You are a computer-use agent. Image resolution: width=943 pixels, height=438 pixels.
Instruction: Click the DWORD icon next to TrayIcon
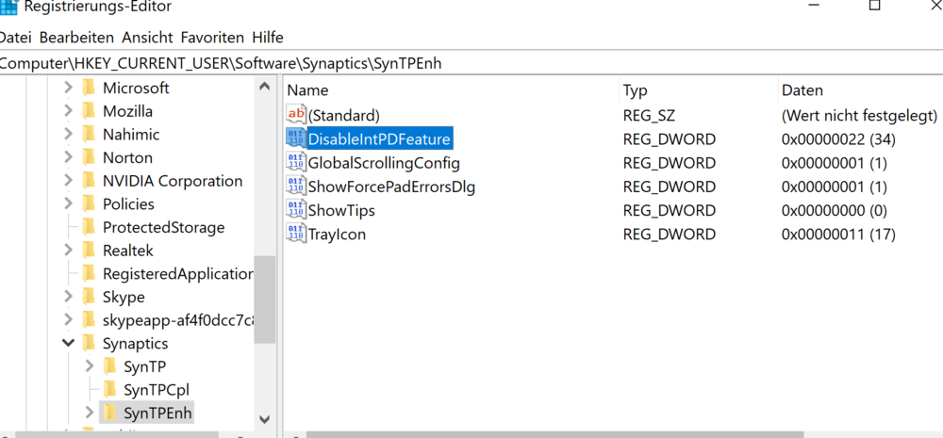tap(296, 234)
